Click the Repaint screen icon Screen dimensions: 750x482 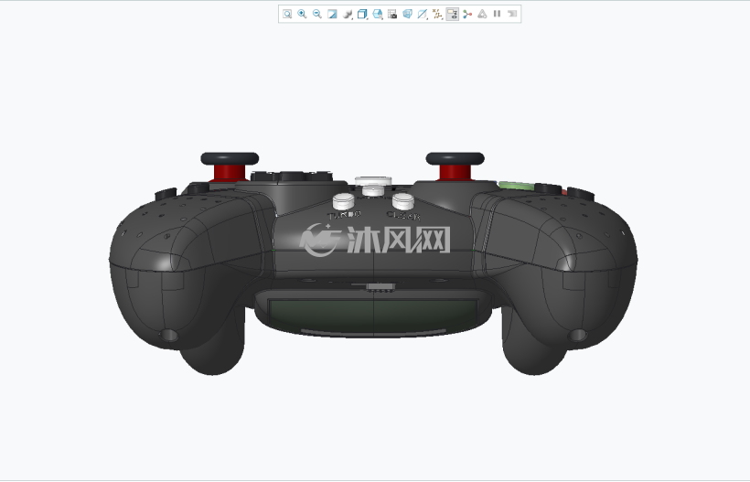coord(332,14)
